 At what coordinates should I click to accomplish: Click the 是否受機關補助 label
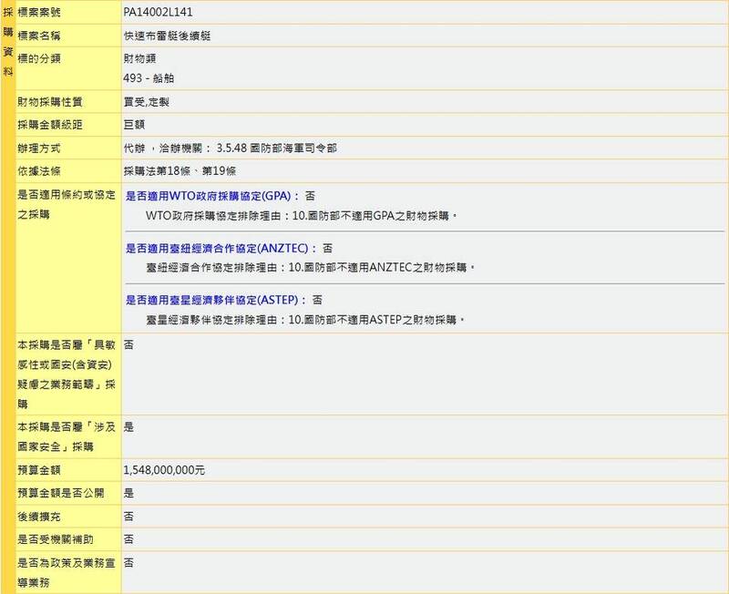click(56, 539)
